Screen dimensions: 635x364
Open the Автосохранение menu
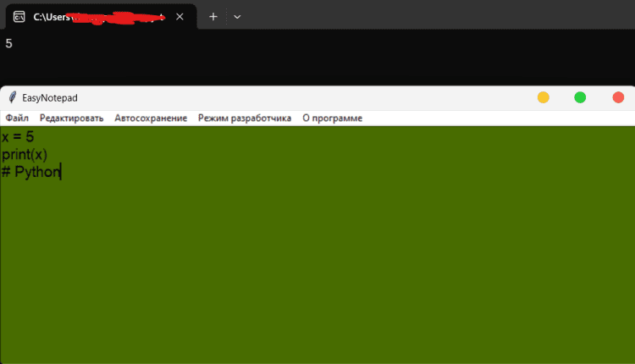(151, 119)
